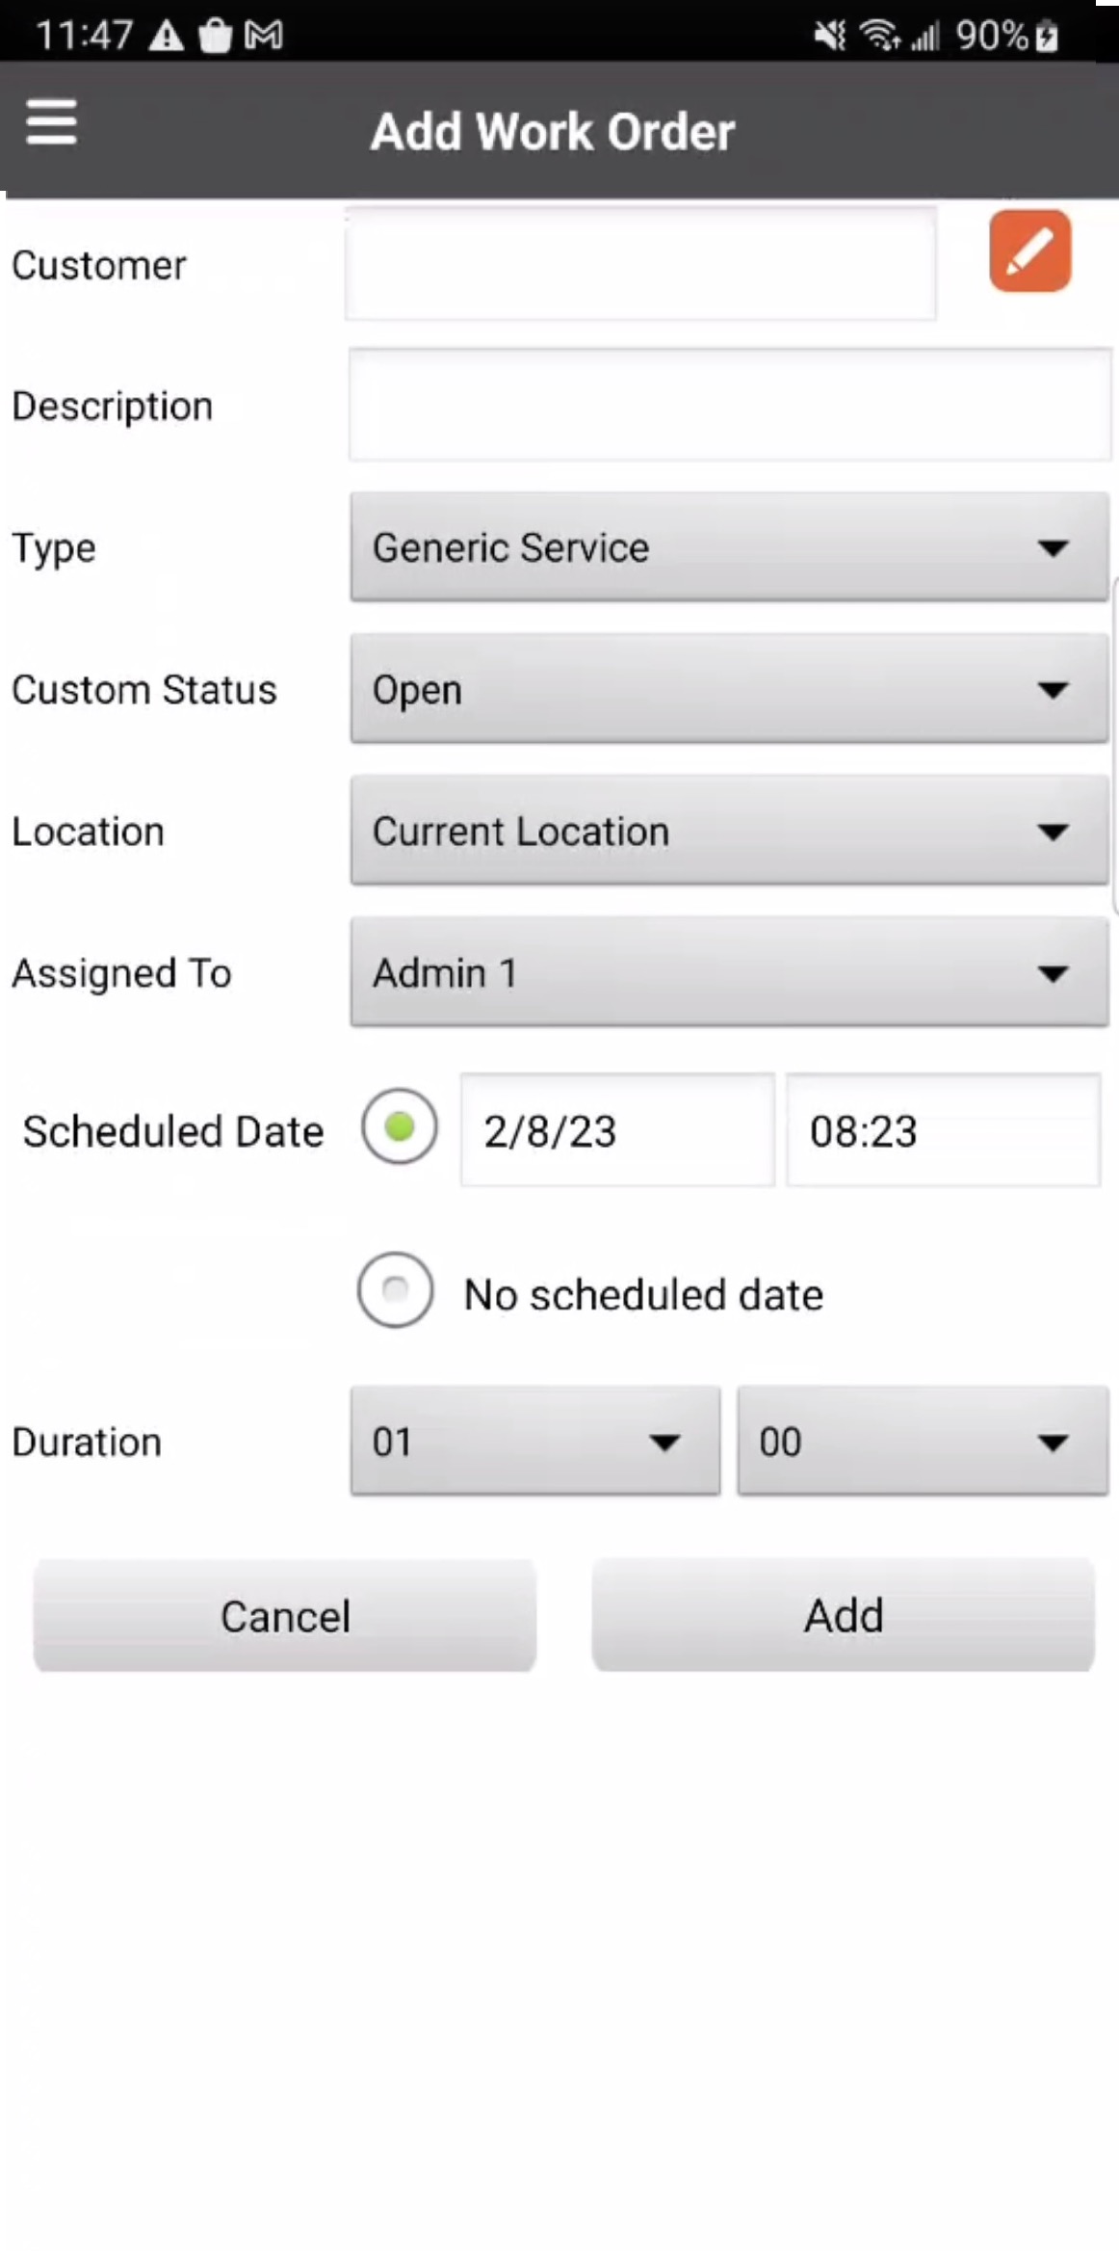Screen dimensions: 1119x2251
Task: Tap the shopping bag notification icon
Action: point(215,37)
